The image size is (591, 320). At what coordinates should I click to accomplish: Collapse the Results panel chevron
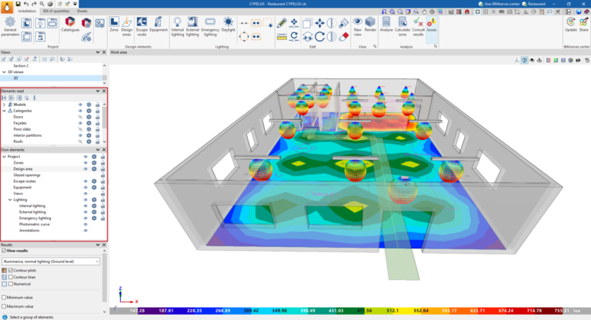98,245
